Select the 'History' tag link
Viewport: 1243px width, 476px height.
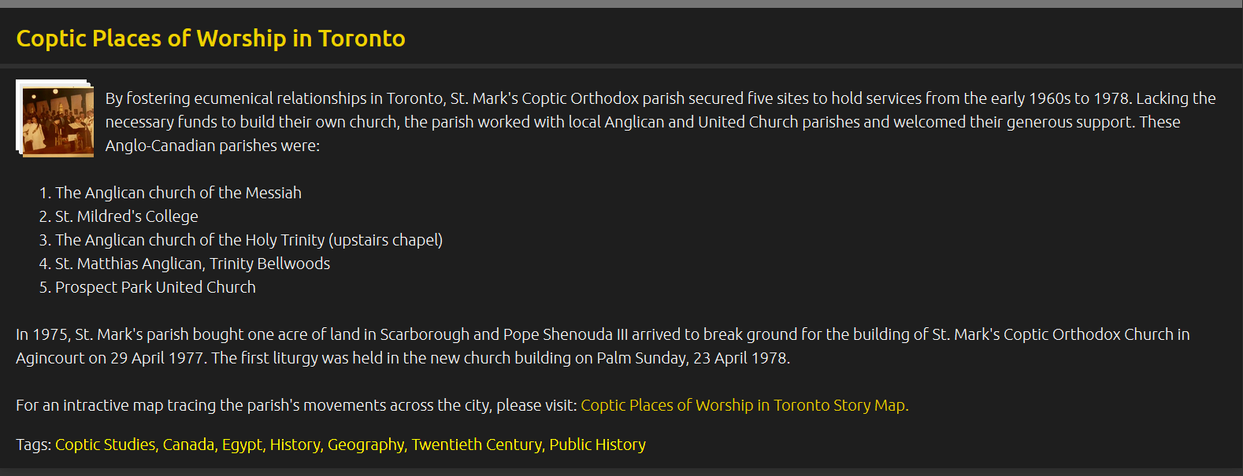(x=295, y=445)
